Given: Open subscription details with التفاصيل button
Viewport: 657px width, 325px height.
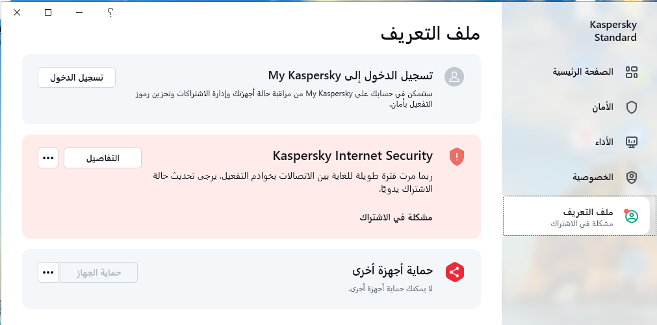Looking at the screenshot, I should (x=103, y=158).
